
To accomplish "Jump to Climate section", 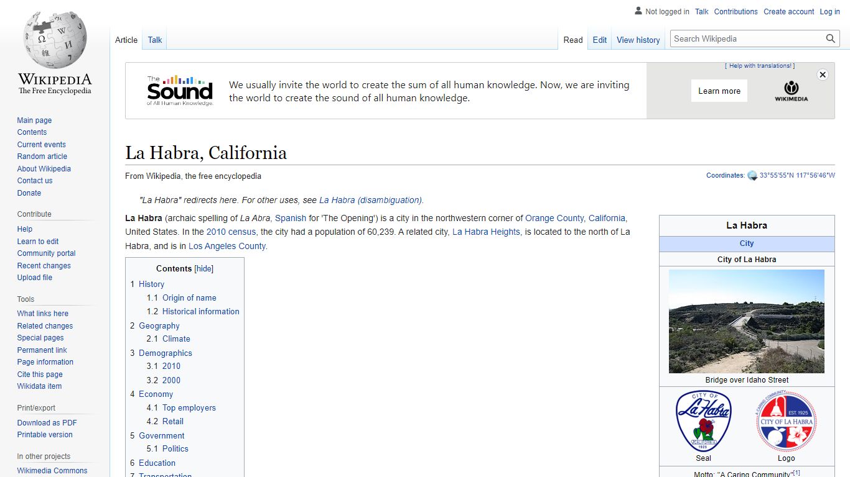I will pos(176,338).
